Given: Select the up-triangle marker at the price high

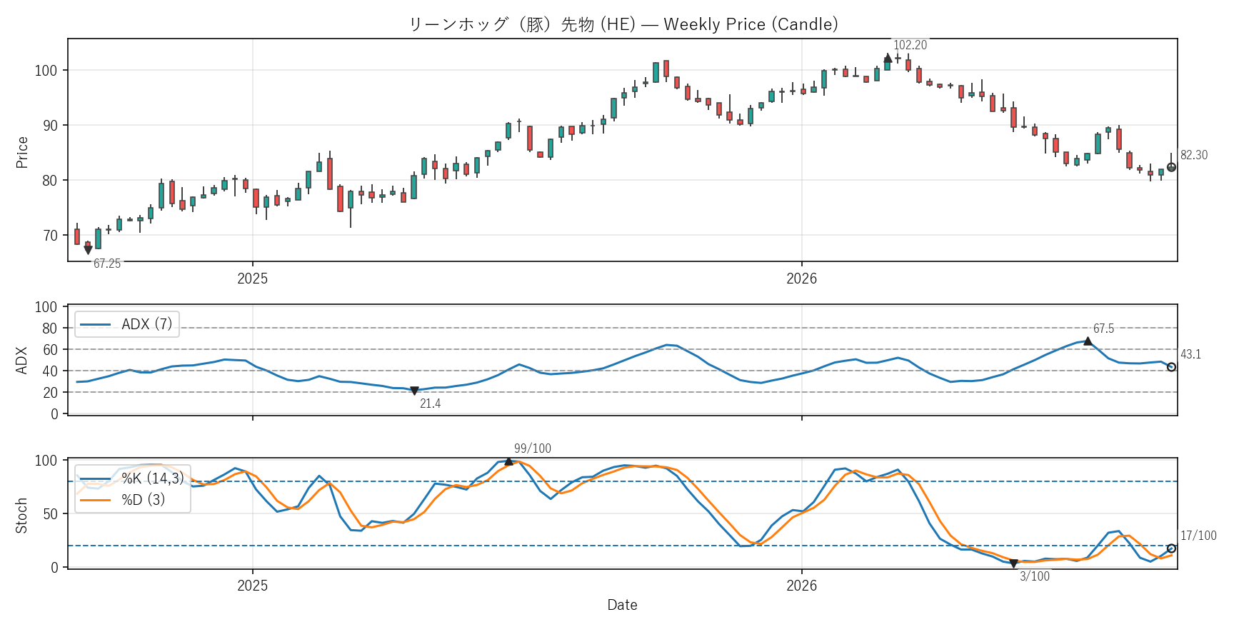Looking at the screenshot, I should click(x=888, y=59).
